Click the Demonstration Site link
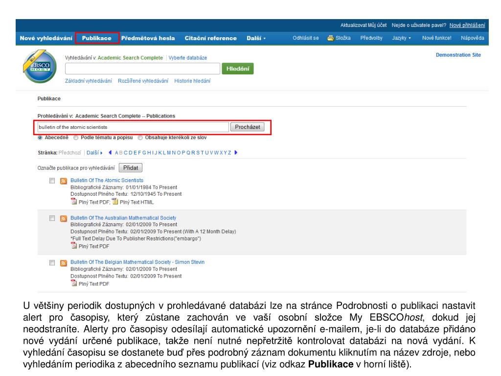The height and width of the screenshot is (376, 501). click(458, 55)
